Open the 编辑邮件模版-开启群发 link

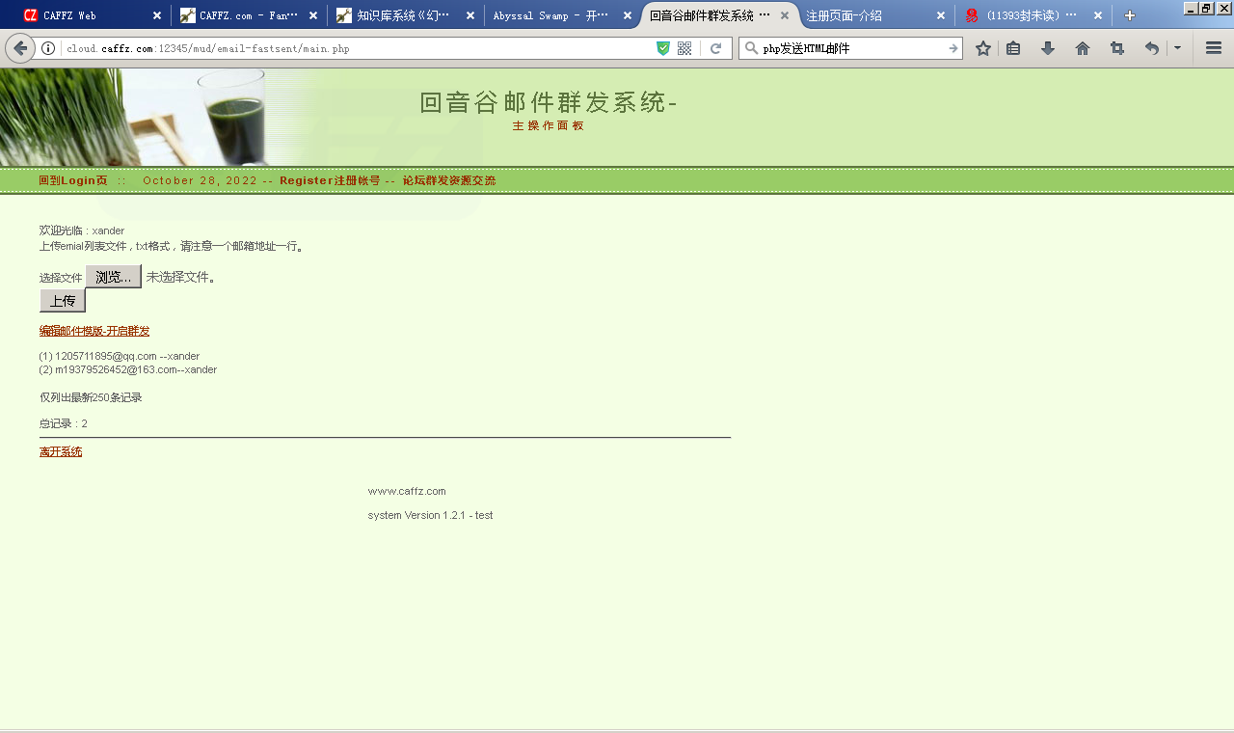(x=94, y=331)
